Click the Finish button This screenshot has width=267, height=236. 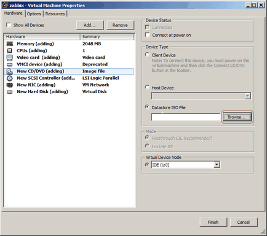coord(213,222)
